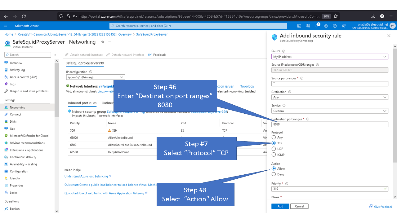Open the Destination dropdown showing Any
The width and height of the screenshot is (397, 223).
pyautogui.click(x=330, y=97)
